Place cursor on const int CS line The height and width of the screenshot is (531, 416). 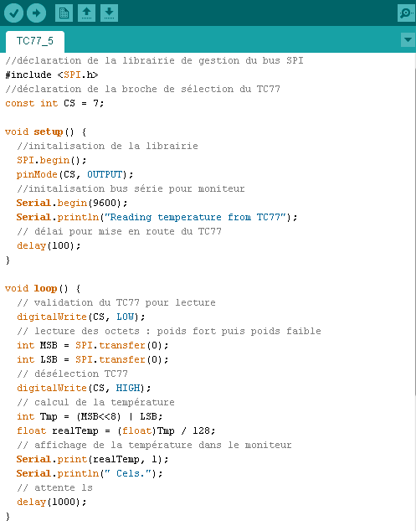pyautogui.click(x=54, y=103)
